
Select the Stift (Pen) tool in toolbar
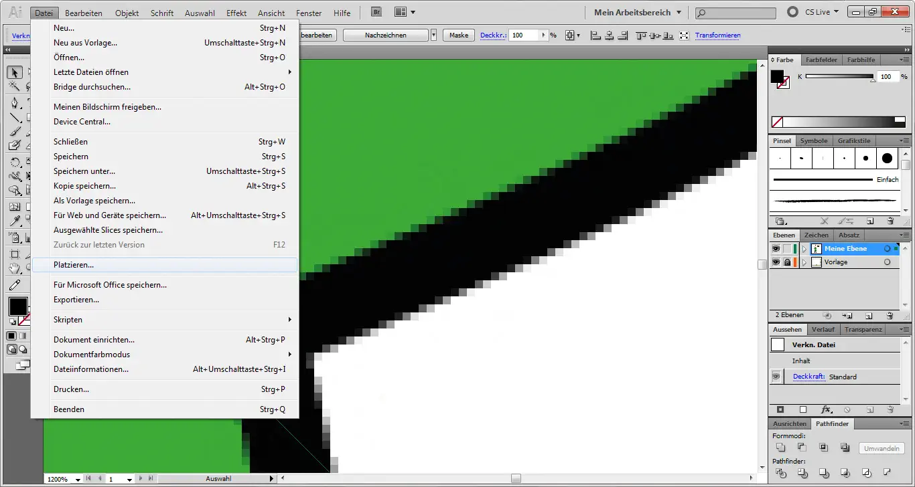pyautogui.click(x=13, y=102)
